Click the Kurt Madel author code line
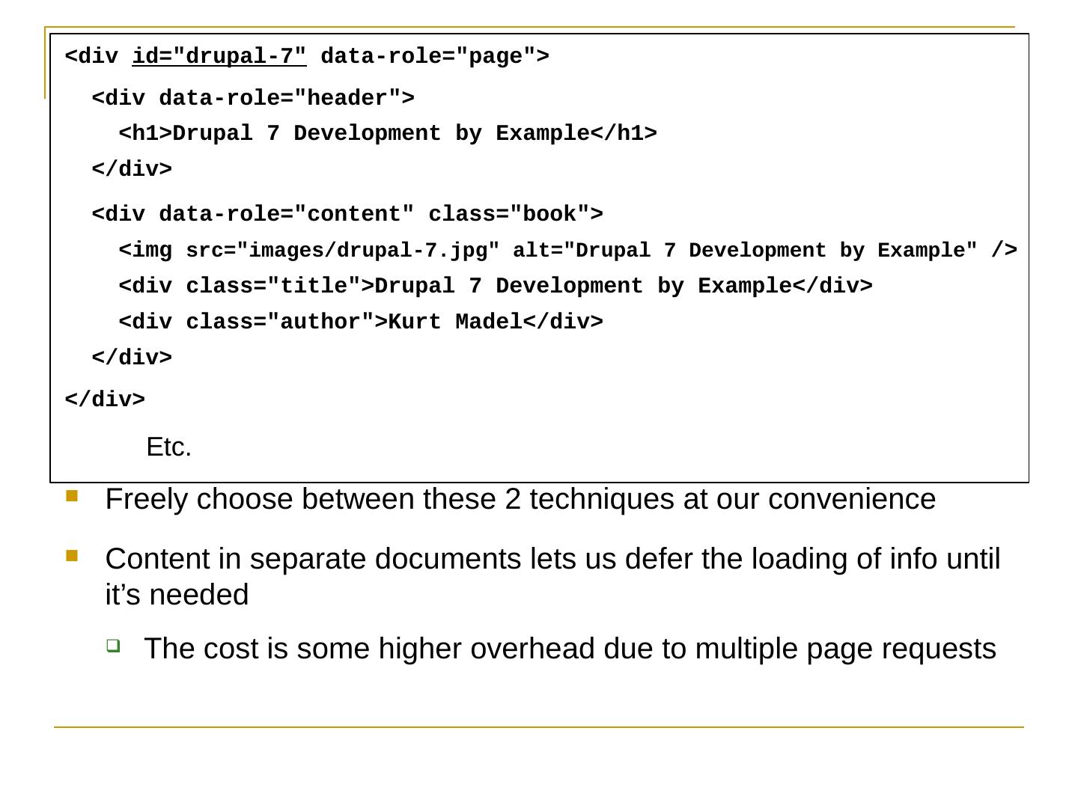Image resolution: width=1078 pixels, height=808 pixels. (x=361, y=322)
